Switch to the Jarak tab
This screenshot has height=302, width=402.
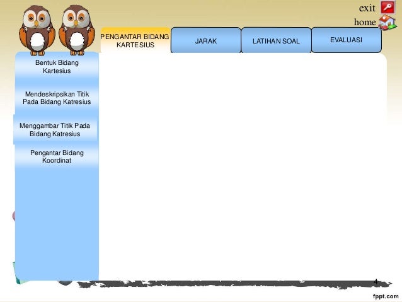206,40
